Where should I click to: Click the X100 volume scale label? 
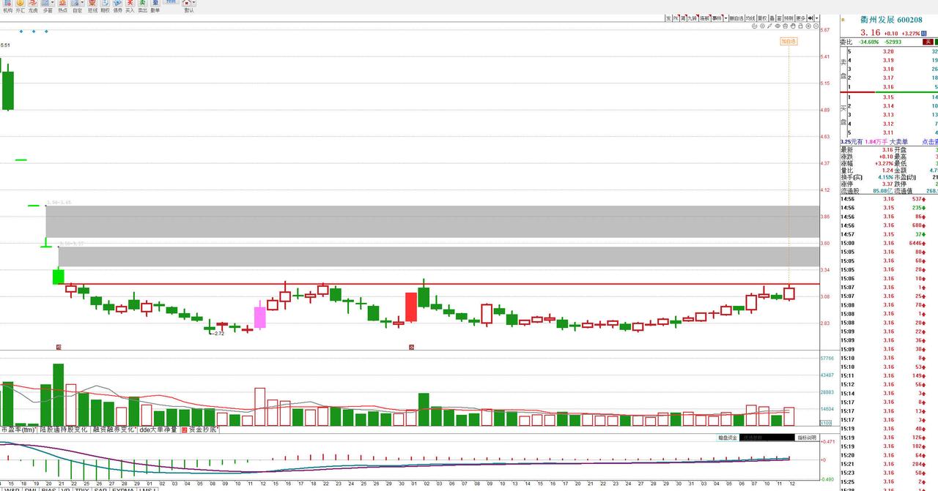(826, 423)
